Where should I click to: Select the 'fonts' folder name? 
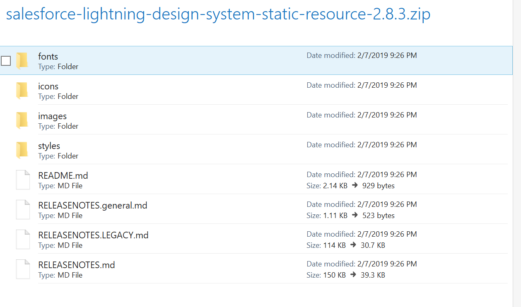(48, 57)
